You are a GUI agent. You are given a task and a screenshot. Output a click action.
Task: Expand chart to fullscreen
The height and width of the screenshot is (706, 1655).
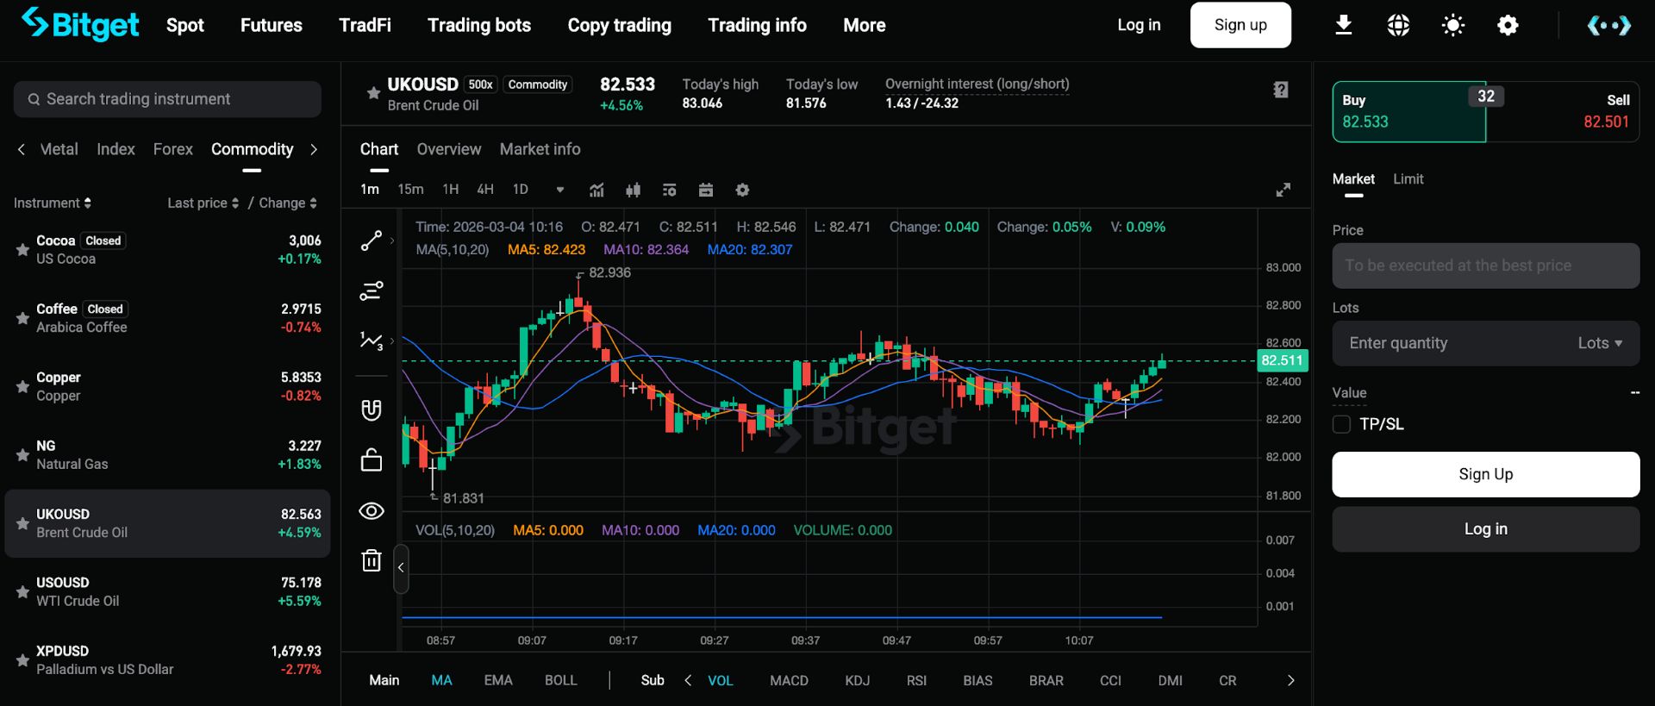[1283, 190]
